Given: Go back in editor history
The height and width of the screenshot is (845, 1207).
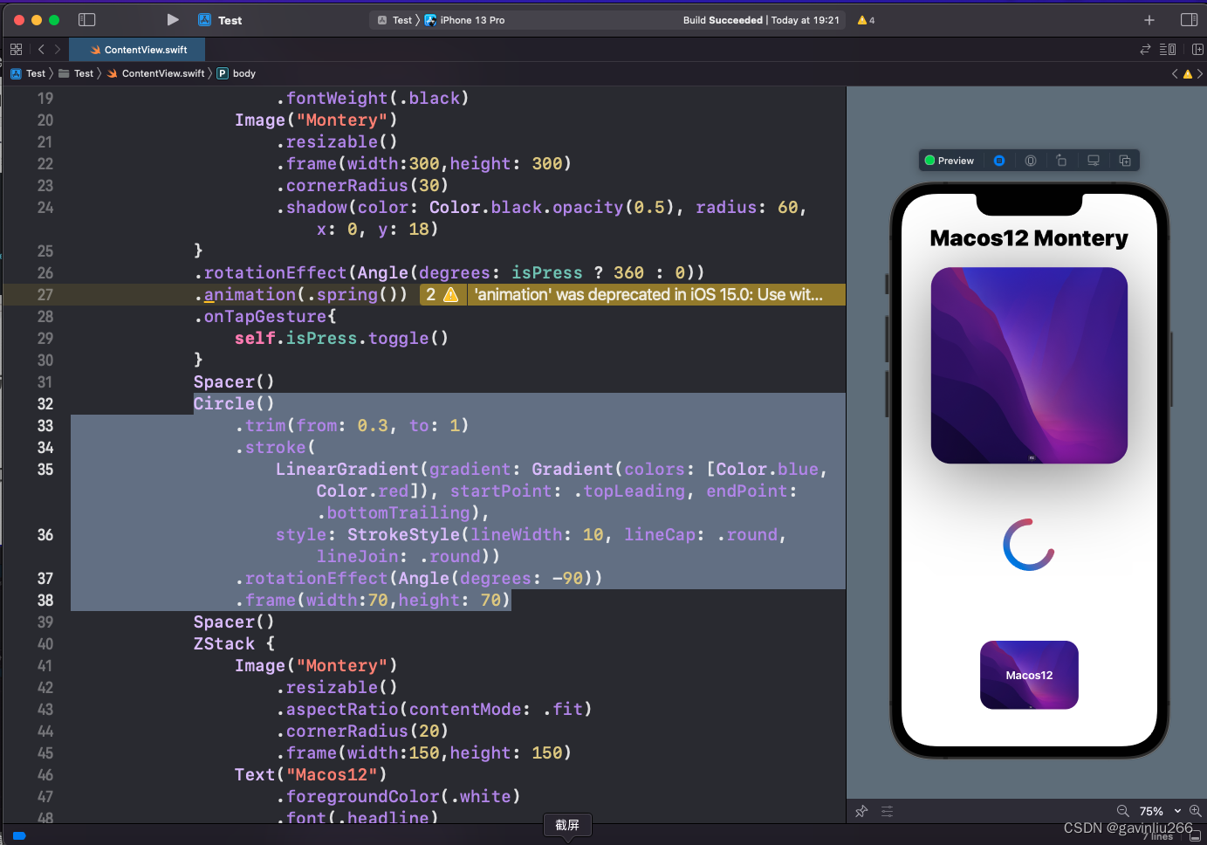Looking at the screenshot, I should point(41,50).
